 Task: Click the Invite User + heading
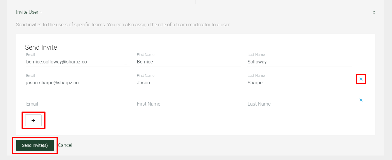point(29,12)
